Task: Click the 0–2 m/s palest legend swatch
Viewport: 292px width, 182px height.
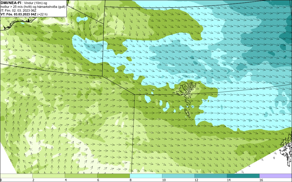Action: click(x=16, y=176)
